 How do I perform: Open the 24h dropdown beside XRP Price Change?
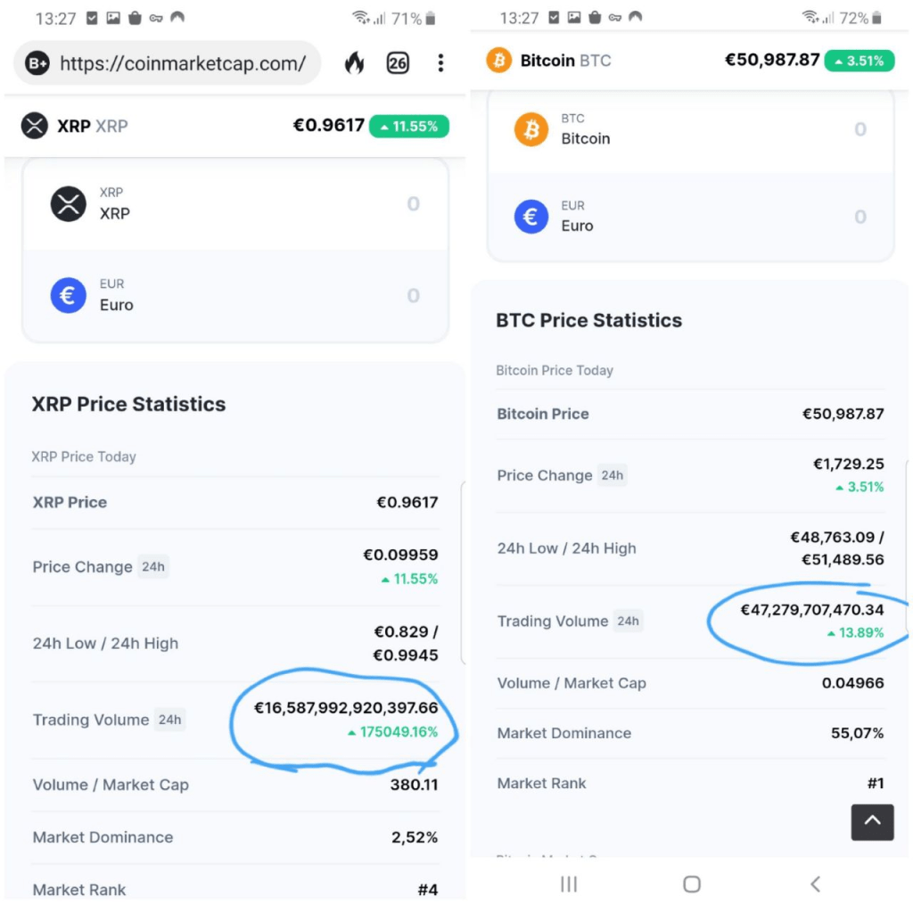(x=153, y=567)
